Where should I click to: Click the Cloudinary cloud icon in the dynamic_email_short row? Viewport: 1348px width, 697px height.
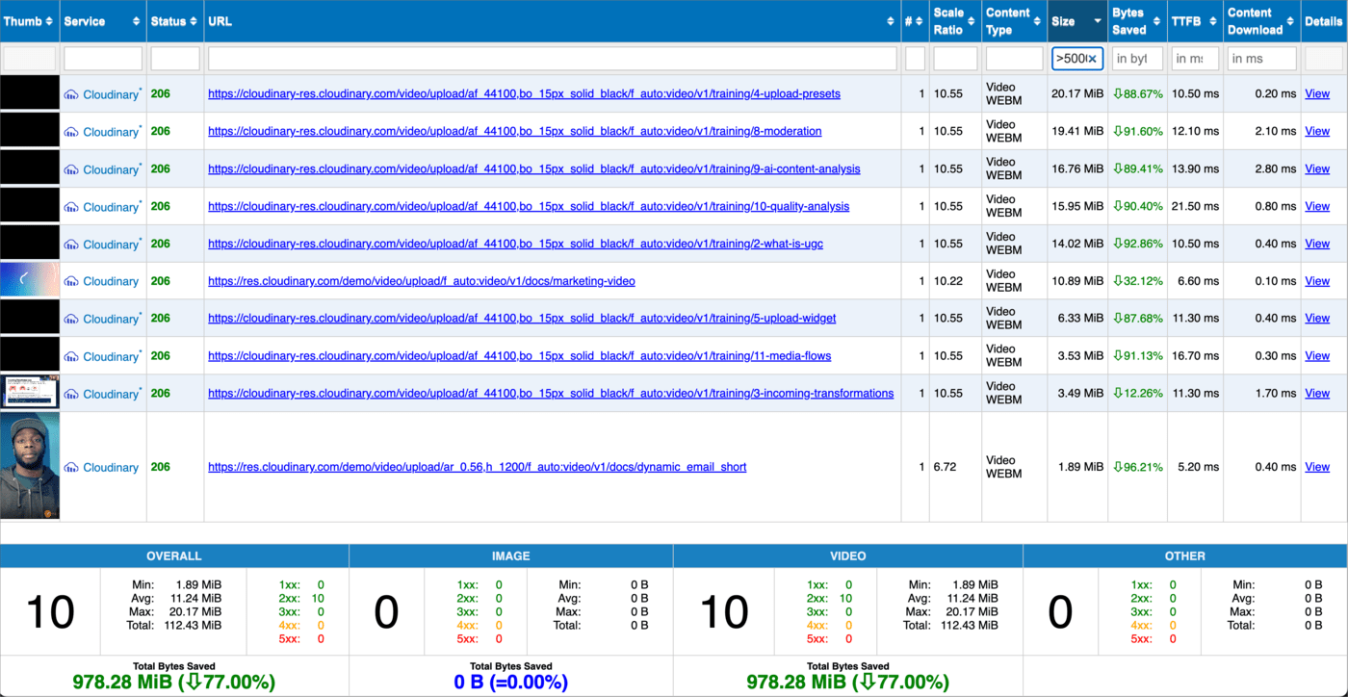pos(71,468)
